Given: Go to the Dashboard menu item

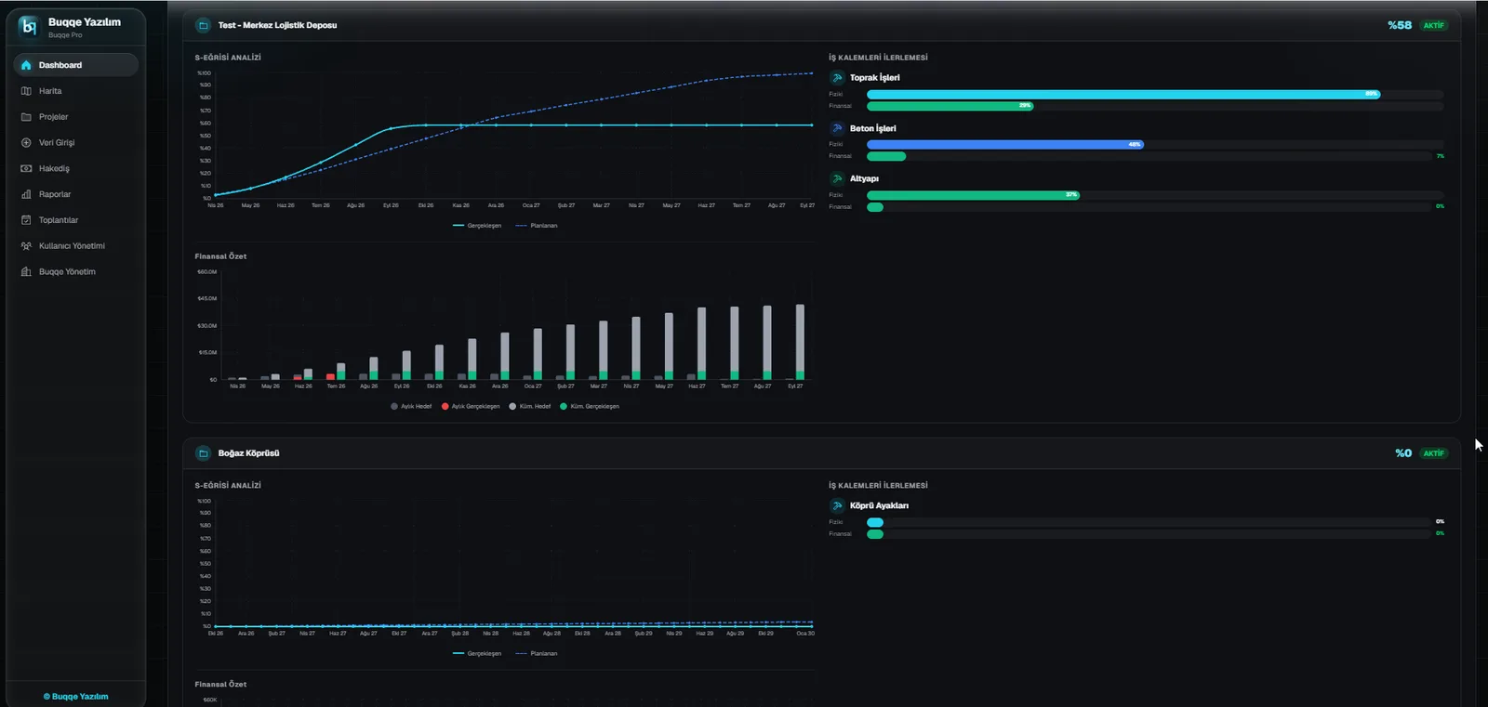Looking at the screenshot, I should point(76,65).
